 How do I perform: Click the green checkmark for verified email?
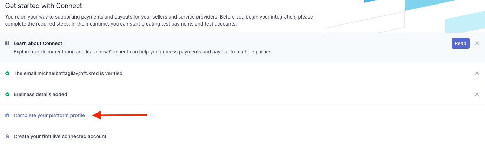point(7,73)
